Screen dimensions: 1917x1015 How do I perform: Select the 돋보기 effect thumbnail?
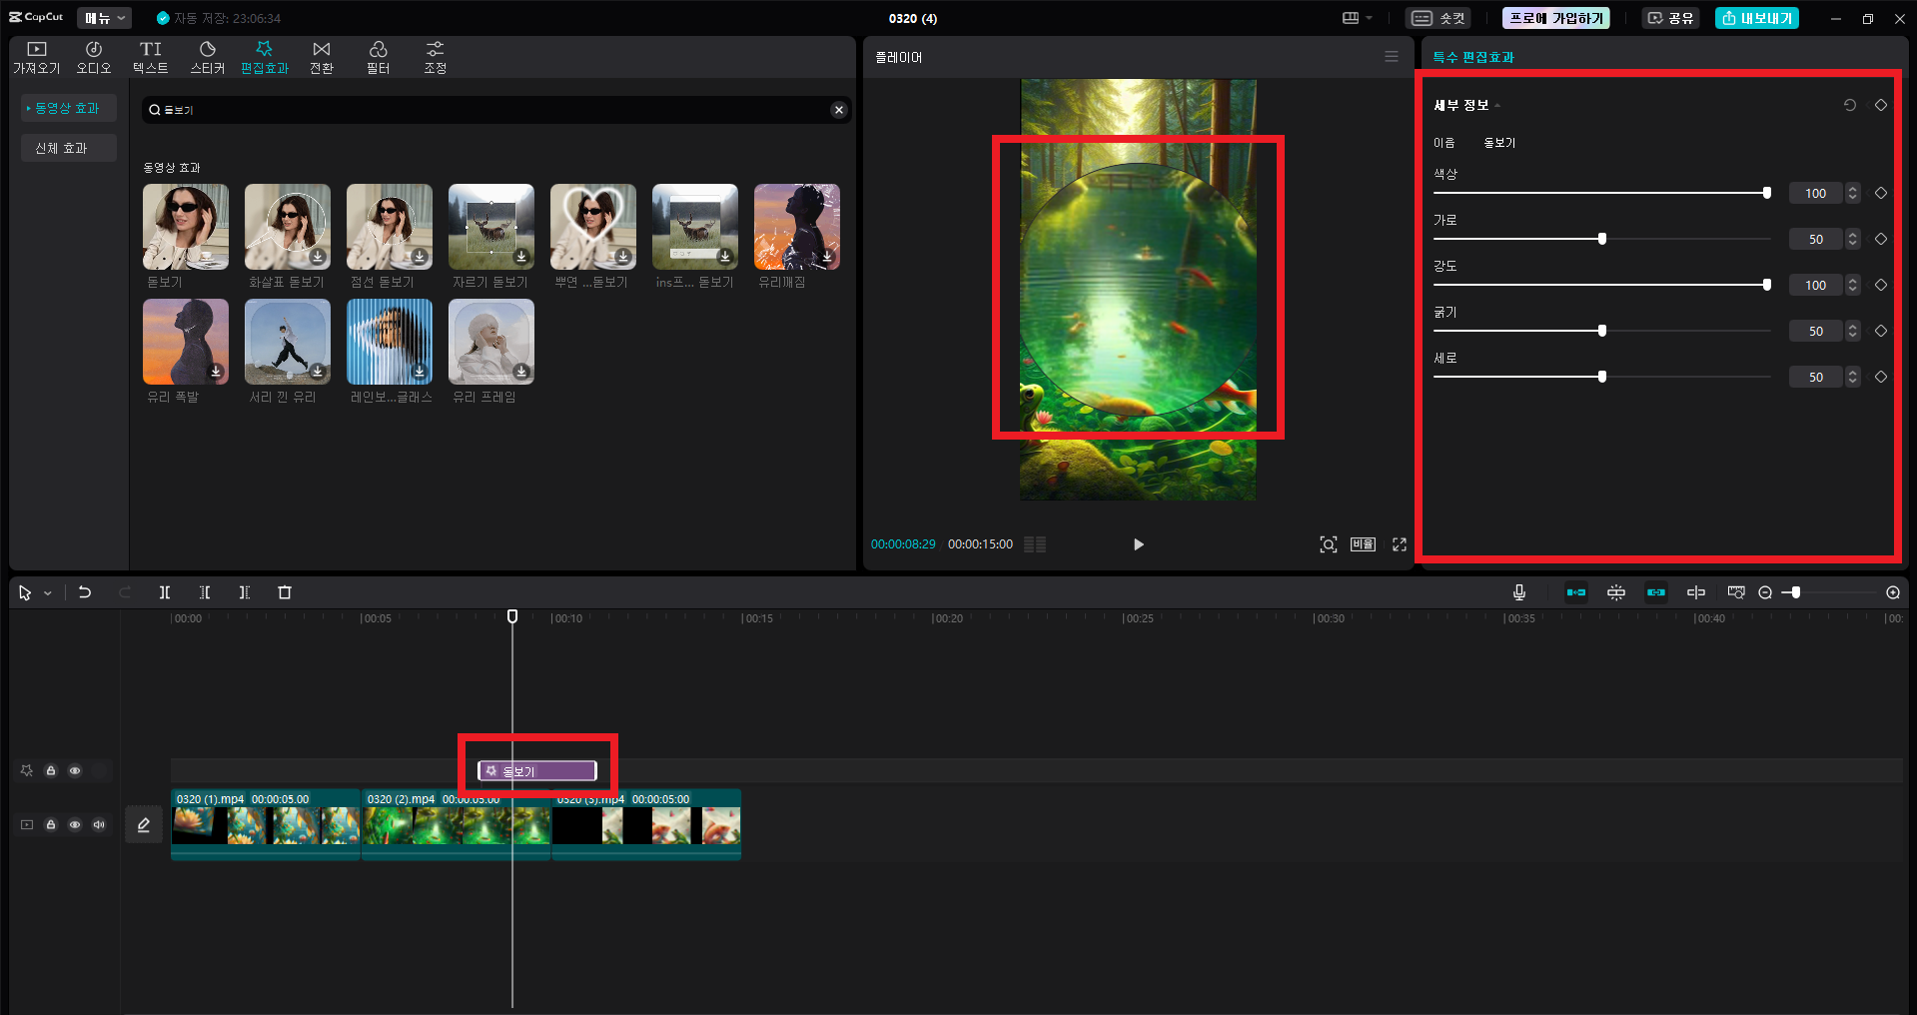coord(186,227)
